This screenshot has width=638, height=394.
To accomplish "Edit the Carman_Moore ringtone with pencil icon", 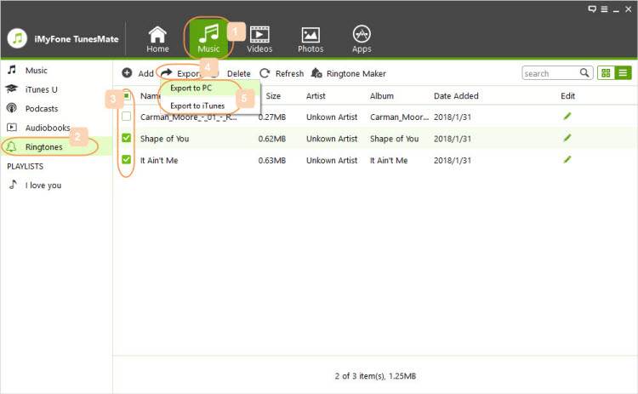I will tap(567, 117).
